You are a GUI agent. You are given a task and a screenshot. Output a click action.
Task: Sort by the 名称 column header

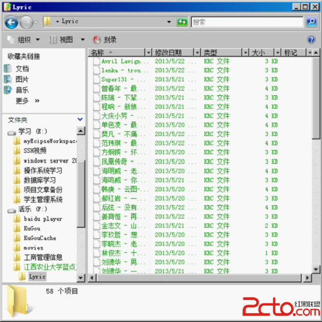coord(117,53)
